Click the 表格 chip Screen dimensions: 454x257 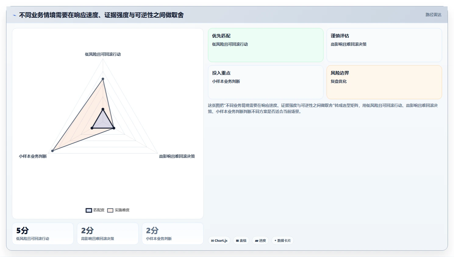[x=241, y=241]
